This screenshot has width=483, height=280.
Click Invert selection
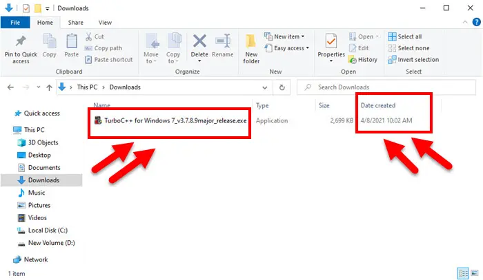pyautogui.click(x=413, y=60)
